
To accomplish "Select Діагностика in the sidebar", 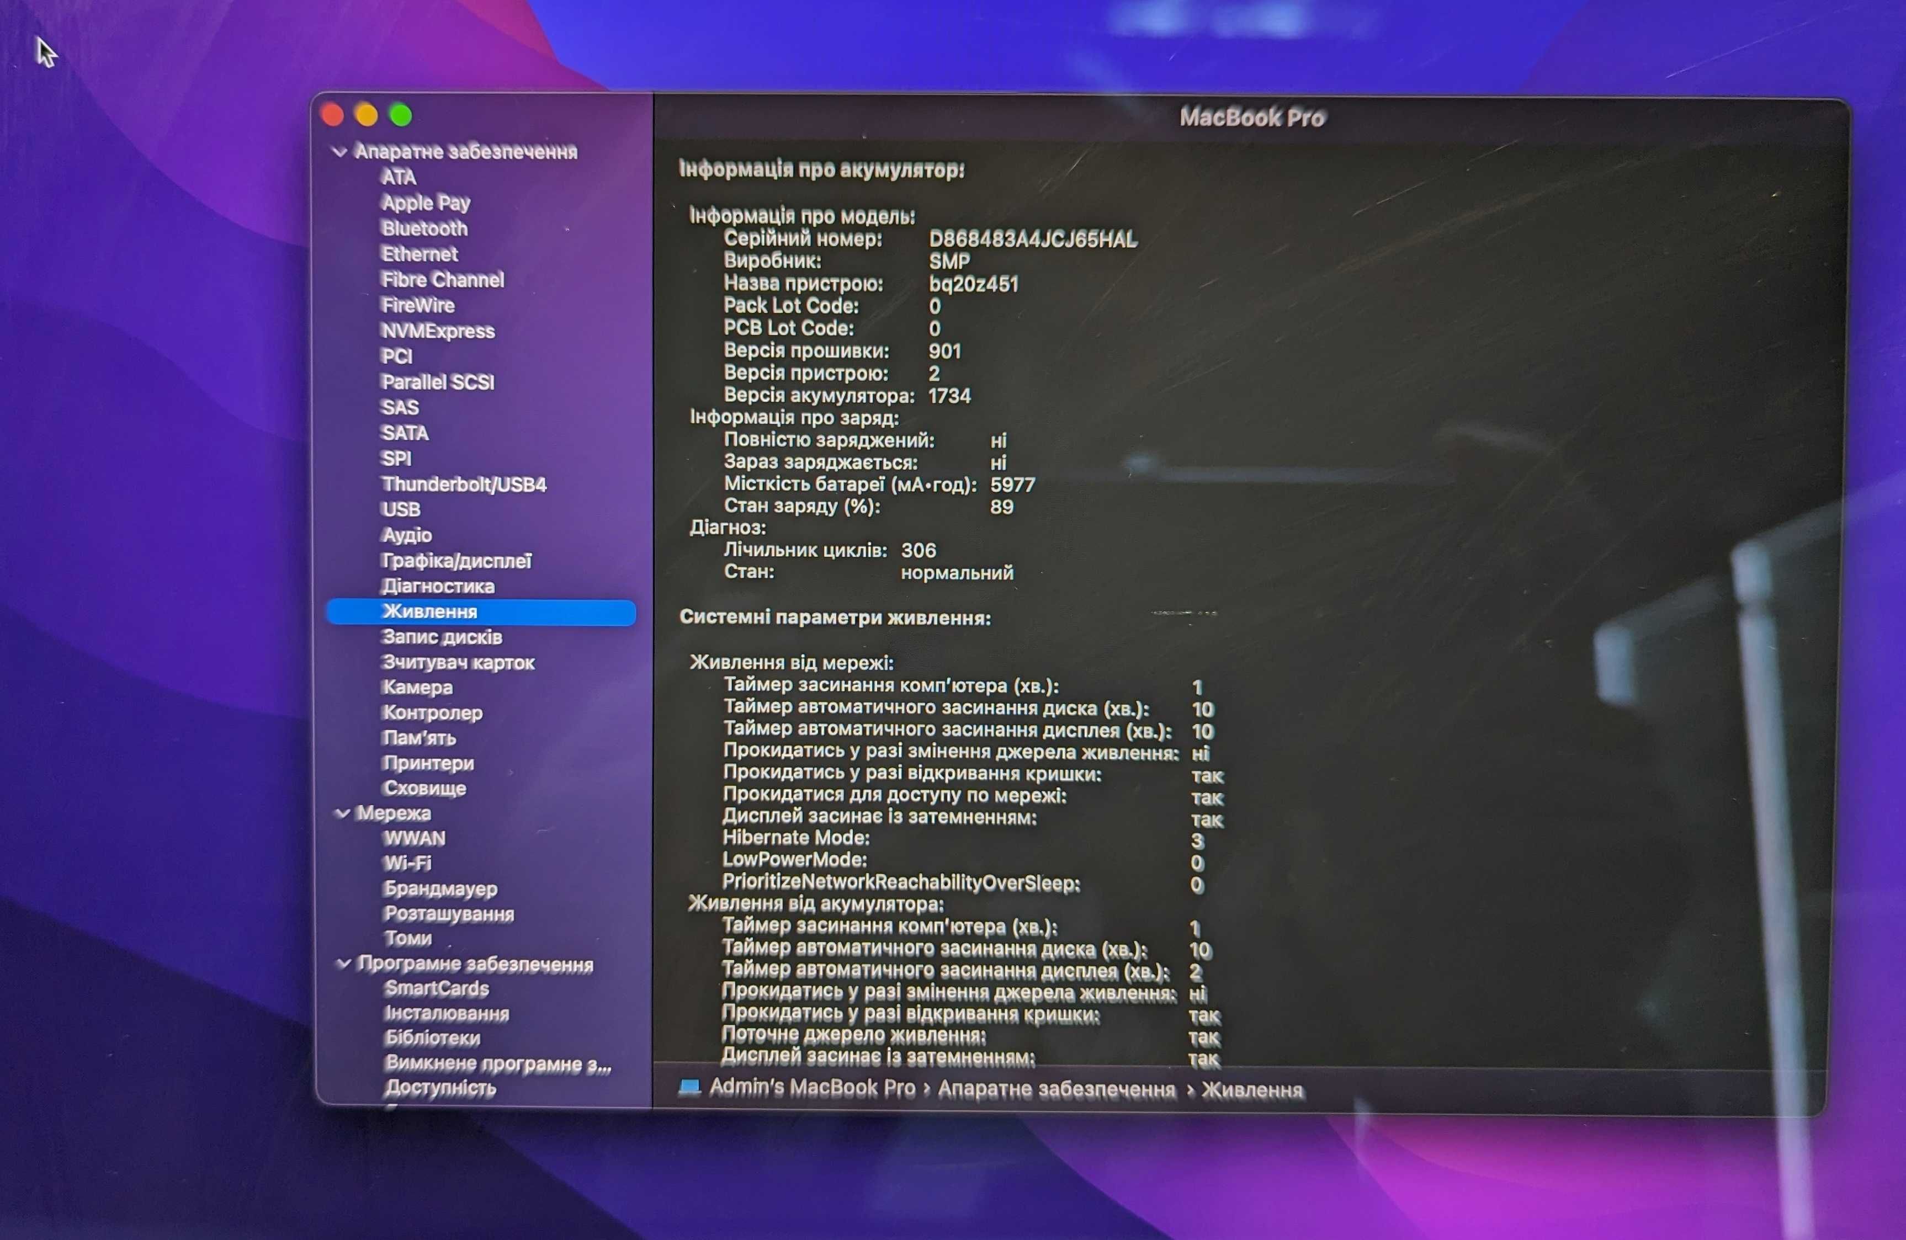I will (x=438, y=586).
